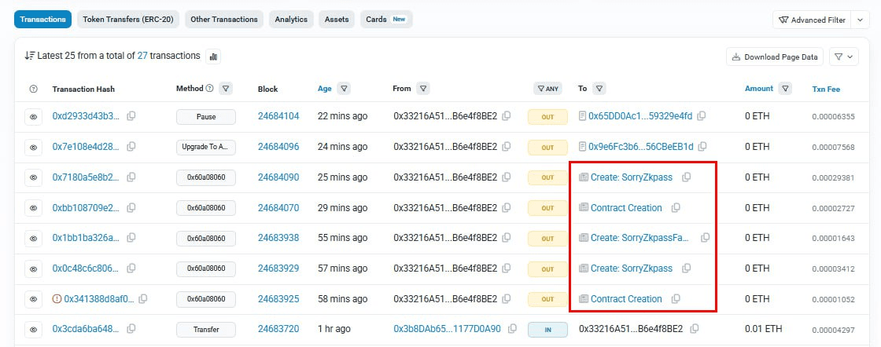
Task: Copy the 0x65DD0Ac1 contract address
Action: (701, 116)
